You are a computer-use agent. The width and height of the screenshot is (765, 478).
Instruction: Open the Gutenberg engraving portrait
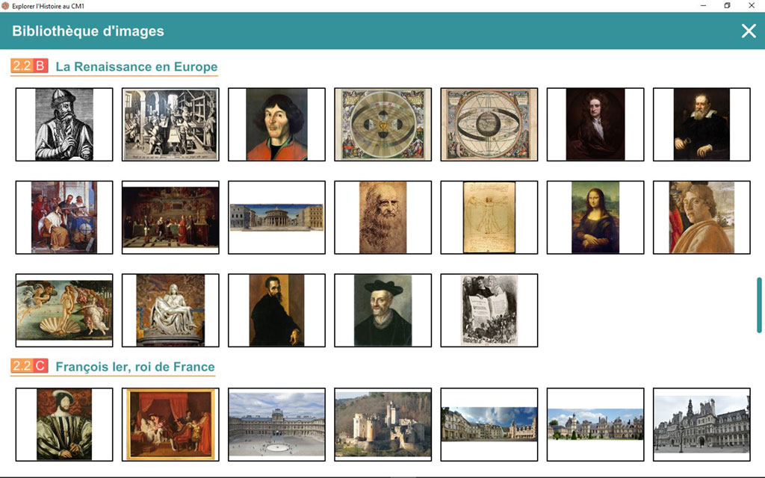point(64,125)
